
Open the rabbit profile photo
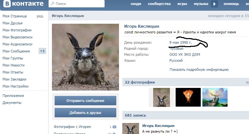pos(85,57)
